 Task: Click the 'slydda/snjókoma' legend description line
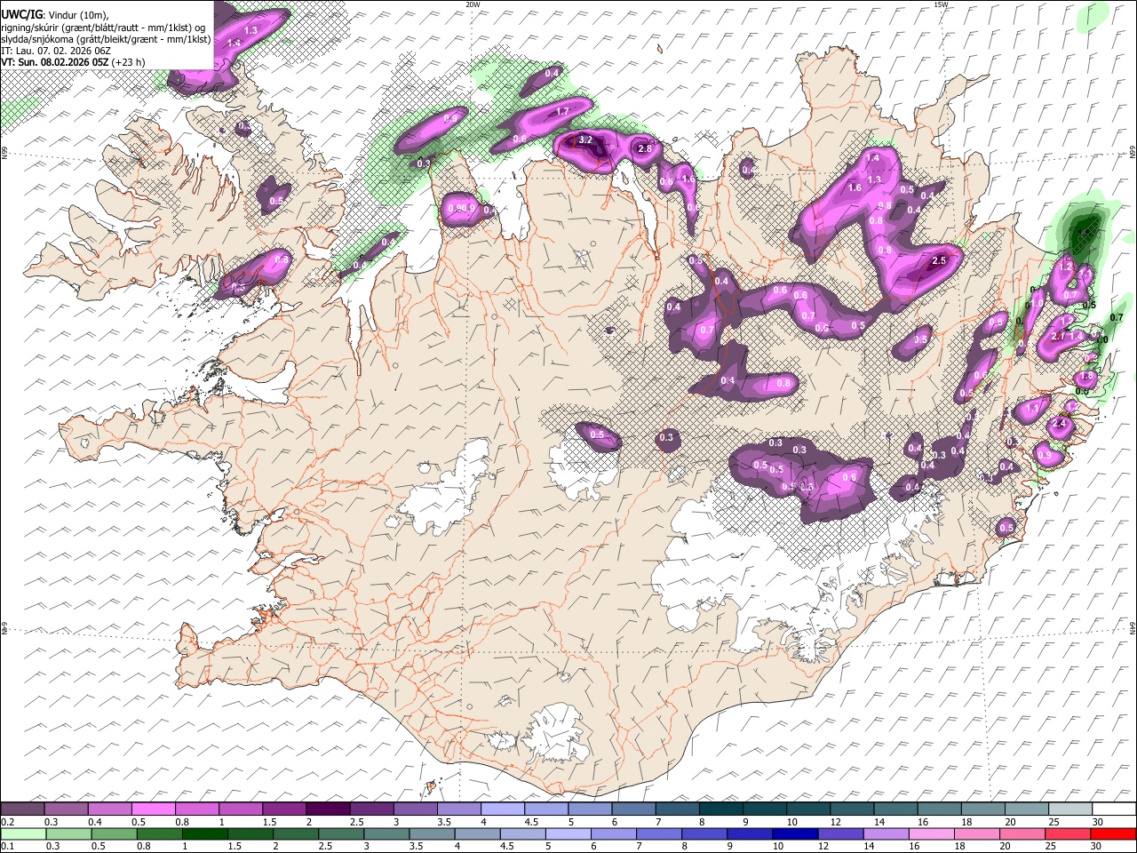point(106,39)
